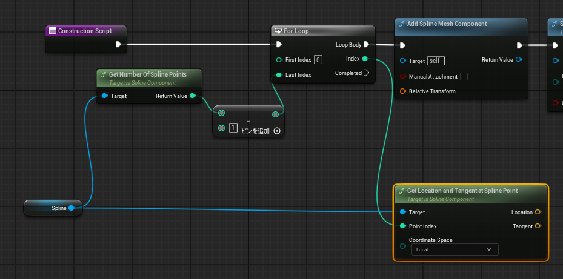Click the add pin button on subtract node

point(277,130)
